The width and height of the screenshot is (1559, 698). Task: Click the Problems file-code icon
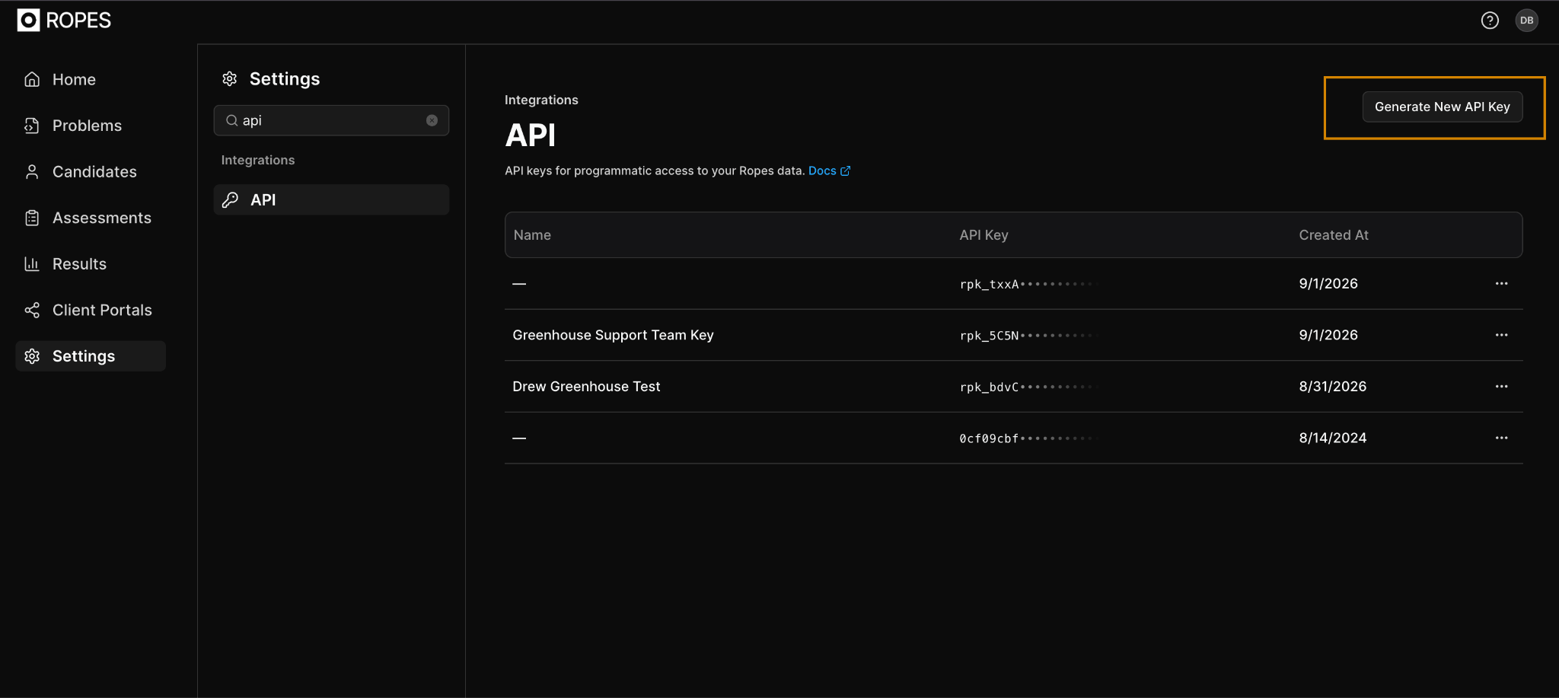(x=32, y=126)
